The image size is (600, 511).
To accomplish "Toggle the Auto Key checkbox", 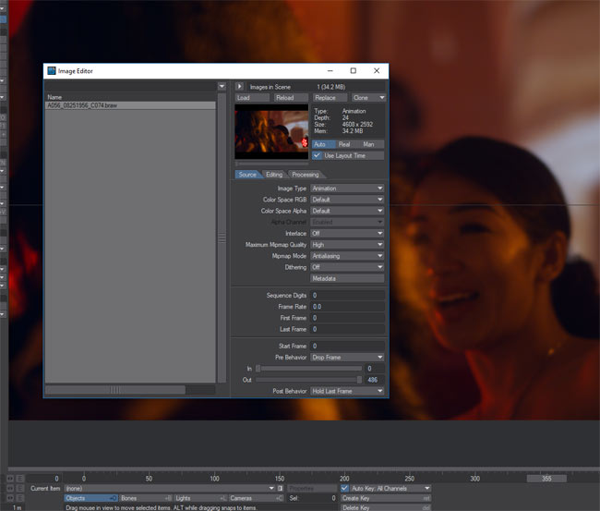I will [344, 489].
